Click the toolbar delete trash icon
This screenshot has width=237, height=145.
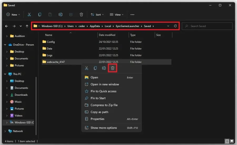[x=81, y=15]
